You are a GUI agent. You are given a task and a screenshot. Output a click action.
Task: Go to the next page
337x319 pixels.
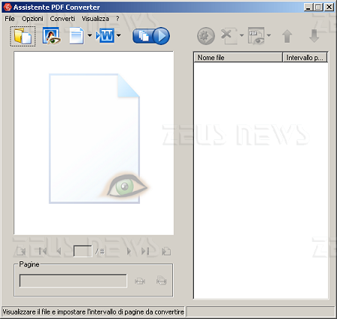pos(129,251)
